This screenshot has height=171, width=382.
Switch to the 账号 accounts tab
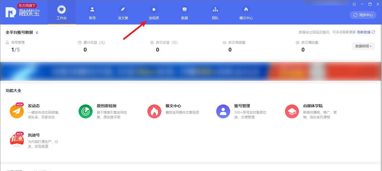pyautogui.click(x=92, y=13)
